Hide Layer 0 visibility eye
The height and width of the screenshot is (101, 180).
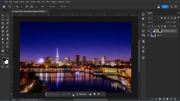tap(148, 35)
